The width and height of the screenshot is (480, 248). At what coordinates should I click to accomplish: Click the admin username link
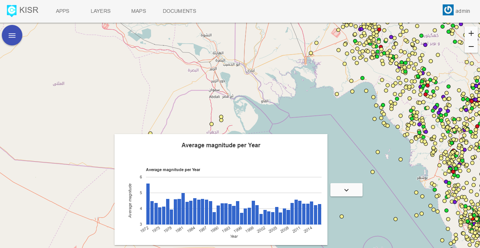(462, 11)
